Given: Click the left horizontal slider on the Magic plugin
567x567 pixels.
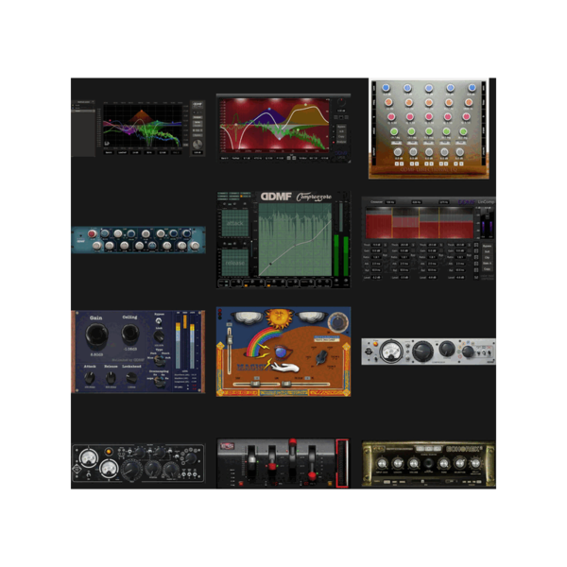Looking at the screenshot, I should (x=255, y=384).
